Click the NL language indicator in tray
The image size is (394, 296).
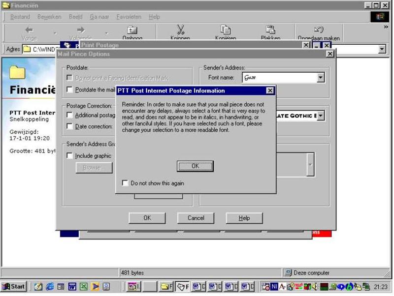[274, 286]
